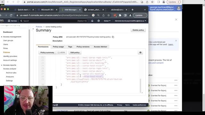Viewport: 205px width, 115px height.
Task: Open User groups in IAM sidebar
Action: (x=8, y=41)
